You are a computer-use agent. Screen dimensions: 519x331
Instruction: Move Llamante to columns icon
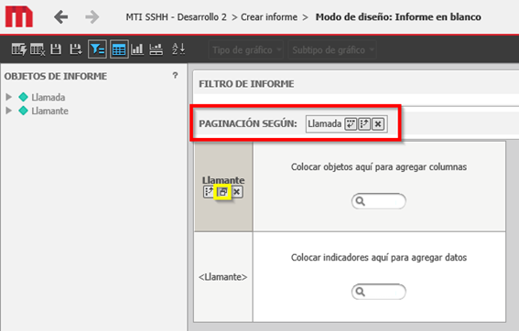tap(209, 192)
